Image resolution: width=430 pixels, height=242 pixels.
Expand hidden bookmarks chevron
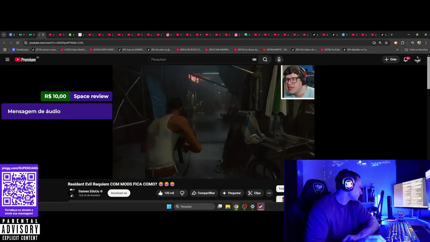(x=397, y=50)
